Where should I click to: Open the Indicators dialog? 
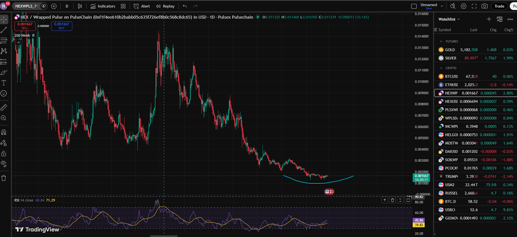point(103,6)
